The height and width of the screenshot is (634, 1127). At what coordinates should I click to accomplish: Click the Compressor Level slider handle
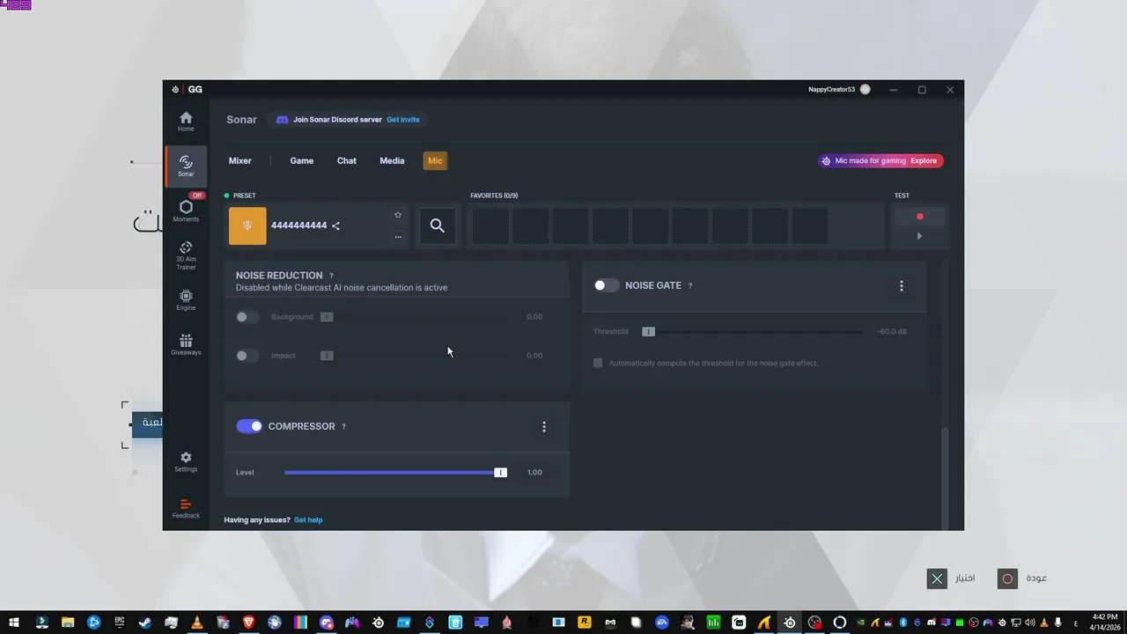[x=501, y=473]
